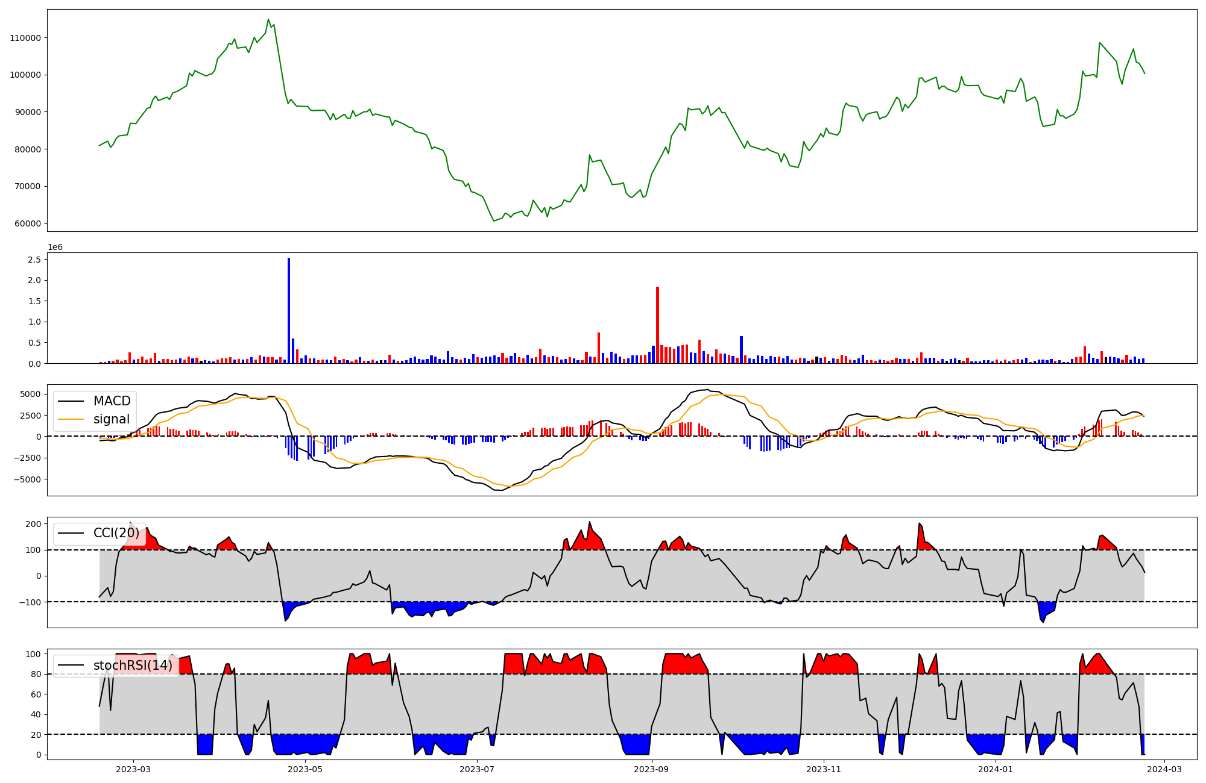Click the tallest red volume bar
This screenshot has width=1206, height=783.
pos(657,325)
